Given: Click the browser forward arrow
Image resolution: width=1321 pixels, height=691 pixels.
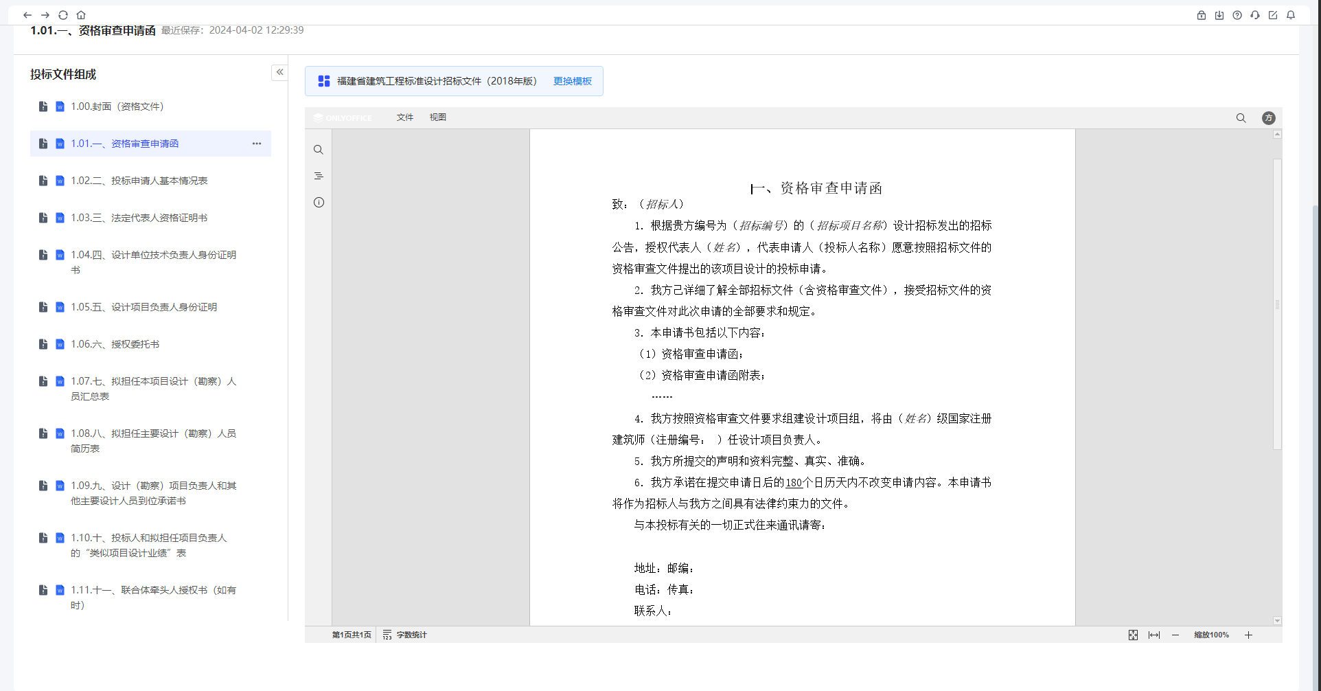Looking at the screenshot, I should [x=45, y=15].
